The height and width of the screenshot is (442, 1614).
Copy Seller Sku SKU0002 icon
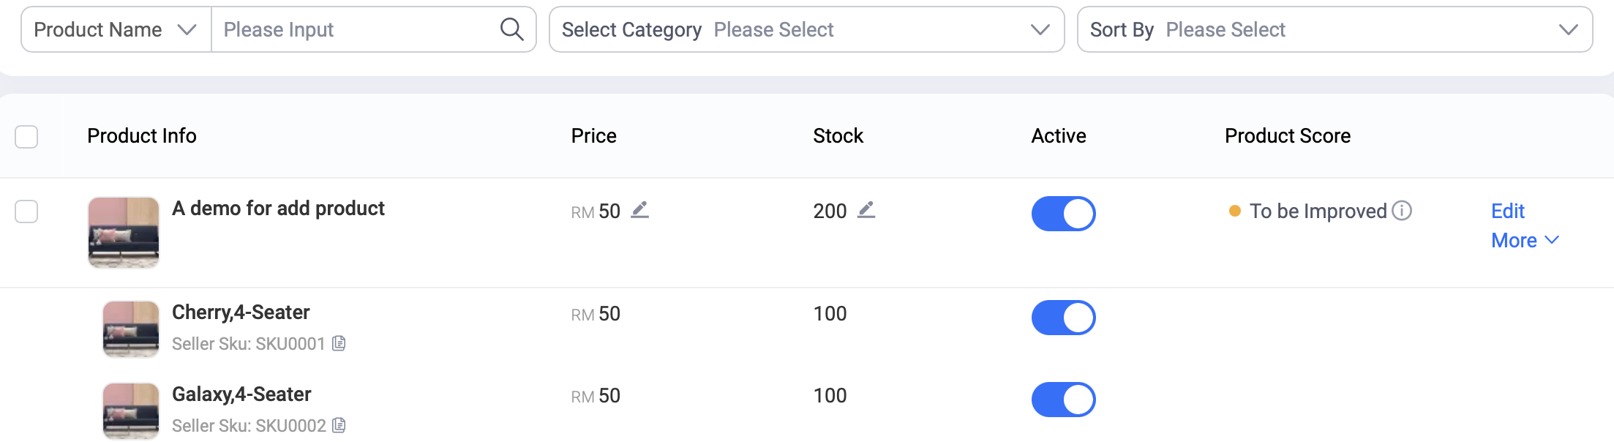339,425
